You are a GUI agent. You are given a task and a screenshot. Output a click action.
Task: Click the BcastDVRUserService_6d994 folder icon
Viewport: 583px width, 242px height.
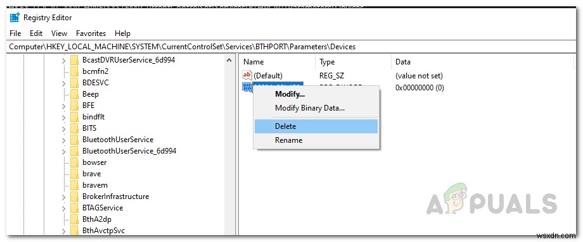75,60
